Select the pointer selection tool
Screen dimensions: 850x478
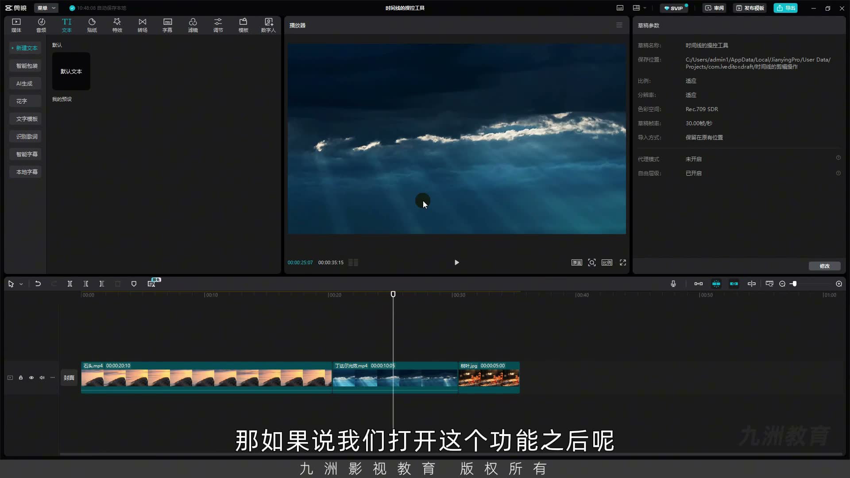[x=11, y=284]
